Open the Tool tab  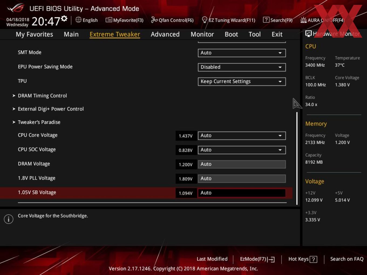coord(254,34)
